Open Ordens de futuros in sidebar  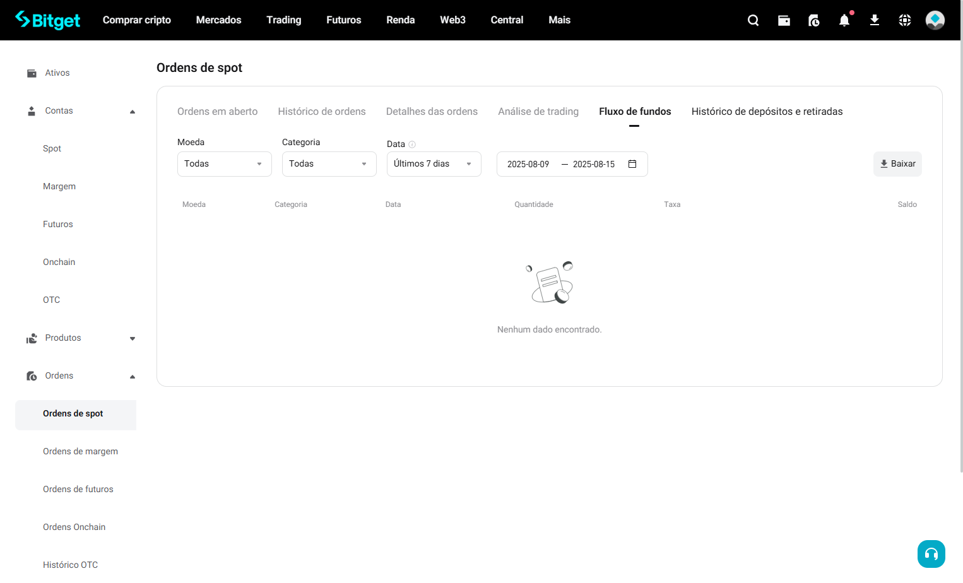78,490
